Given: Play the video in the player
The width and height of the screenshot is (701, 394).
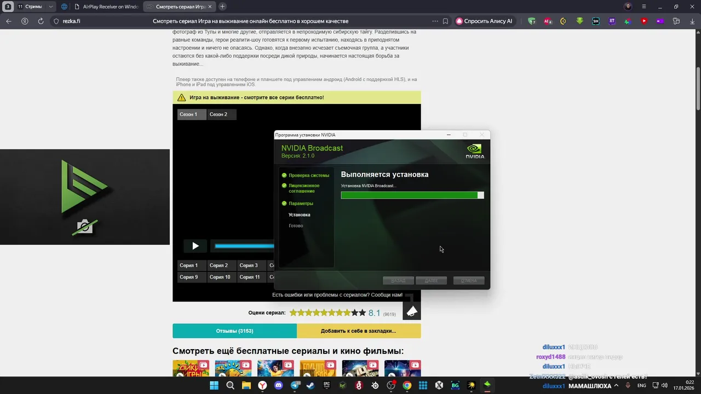Looking at the screenshot, I should click(195, 246).
